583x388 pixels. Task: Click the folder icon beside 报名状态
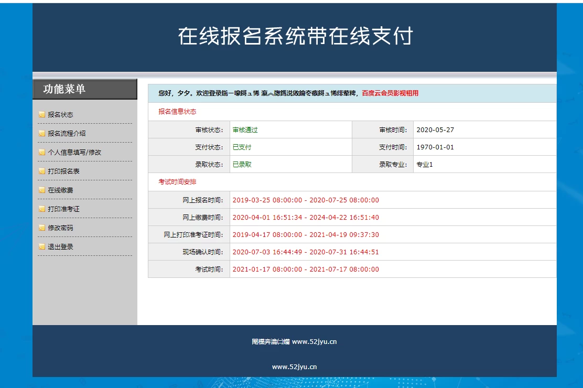click(41, 114)
